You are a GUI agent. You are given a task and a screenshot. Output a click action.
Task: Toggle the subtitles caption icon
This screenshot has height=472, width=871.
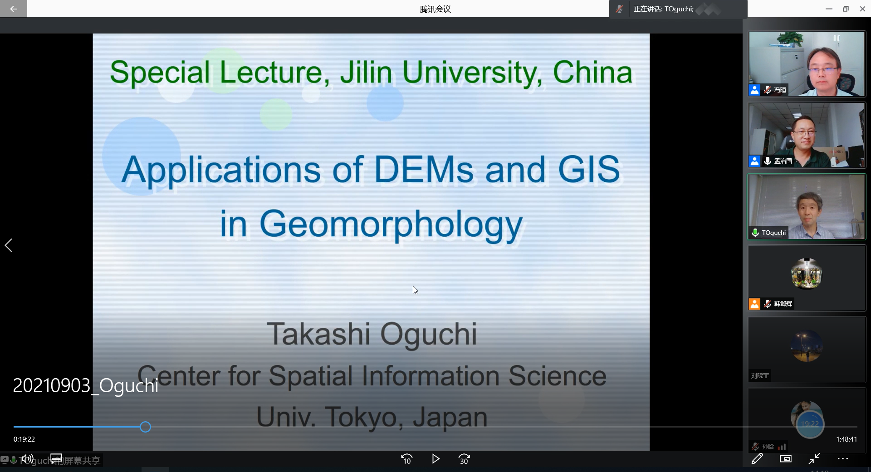point(56,458)
